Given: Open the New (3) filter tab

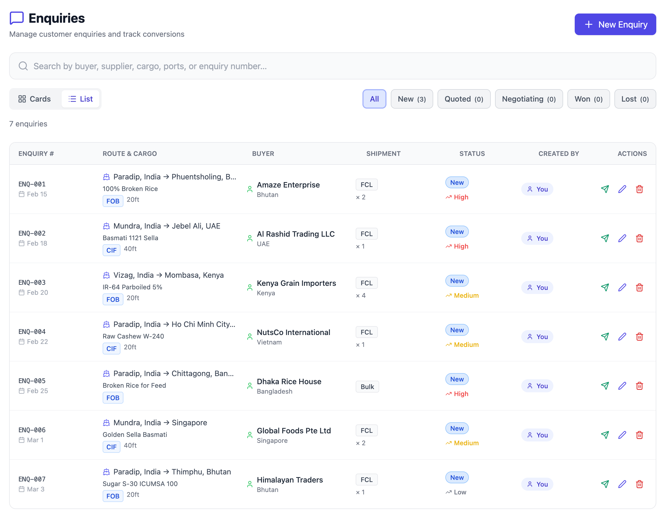Looking at the screenshot, I should [412, 99].
